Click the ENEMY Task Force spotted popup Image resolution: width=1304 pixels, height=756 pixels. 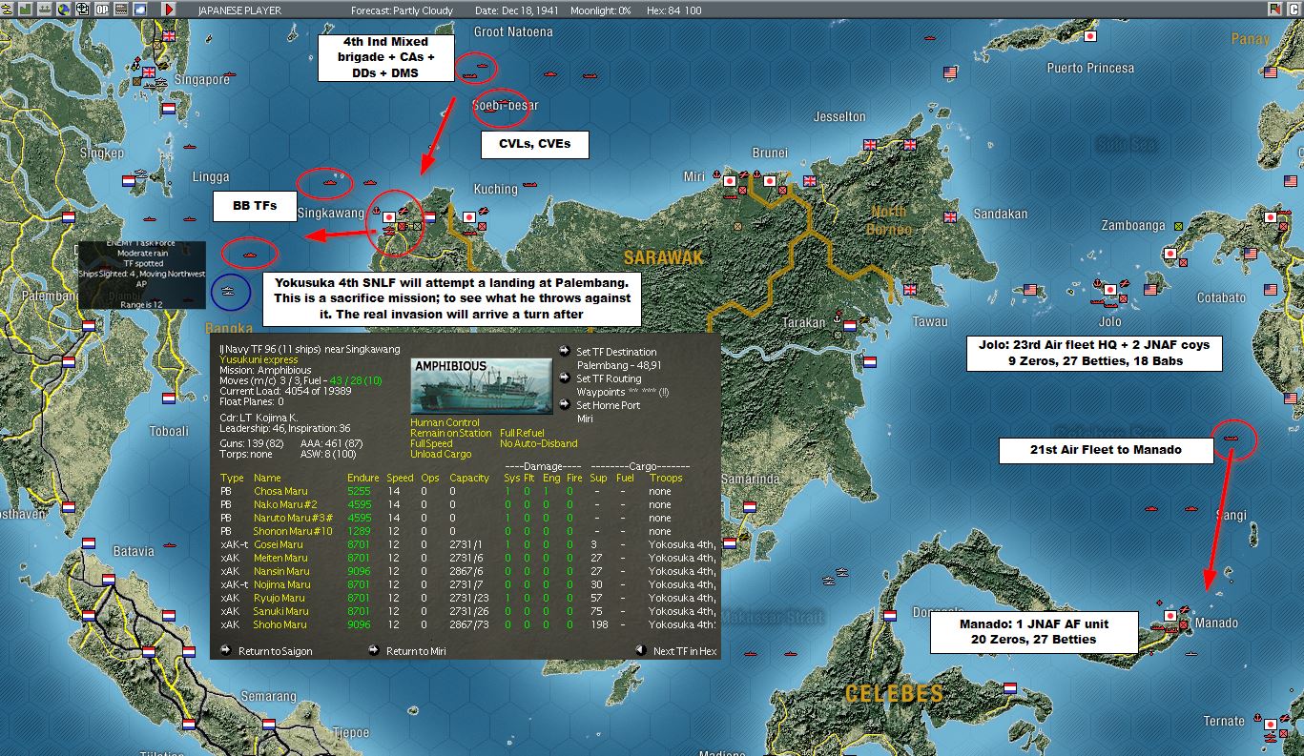pyautogui.click(x=142, y=275)
